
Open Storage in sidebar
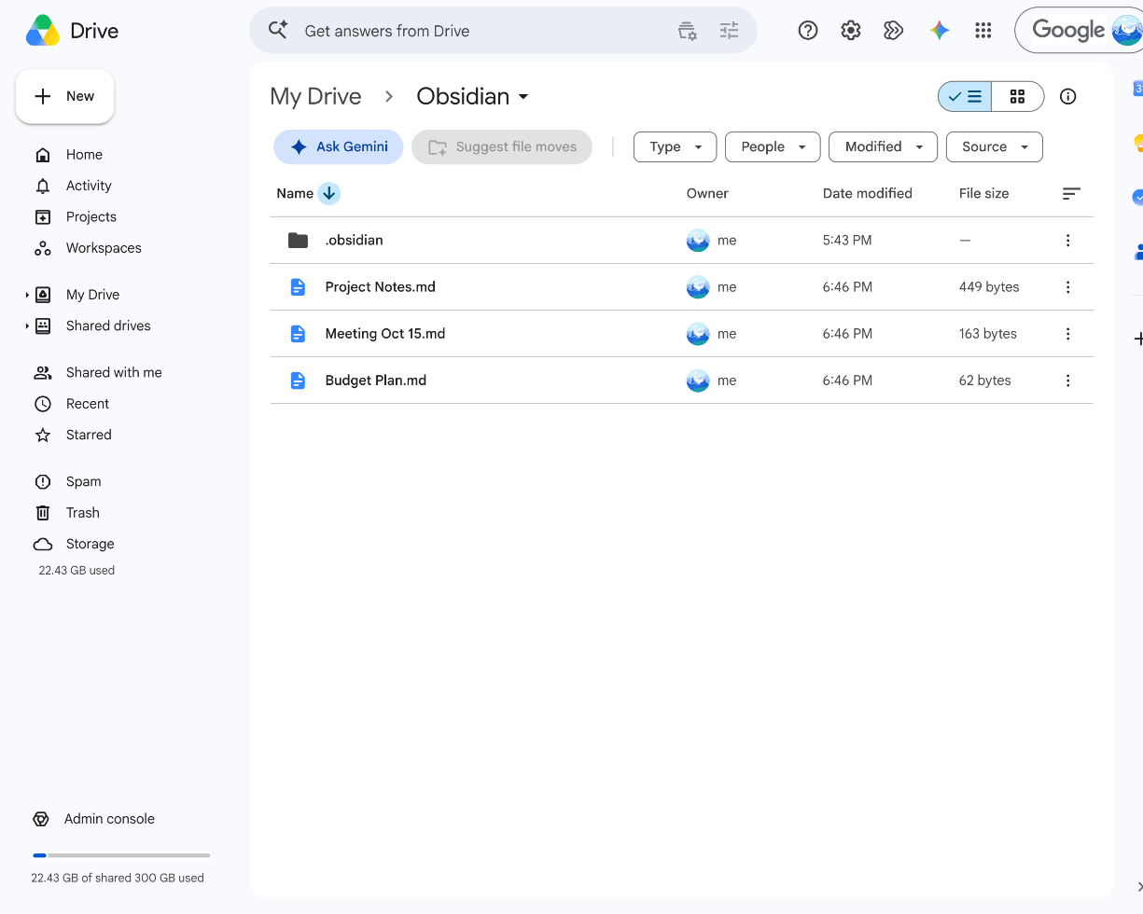tap(90, 544)
